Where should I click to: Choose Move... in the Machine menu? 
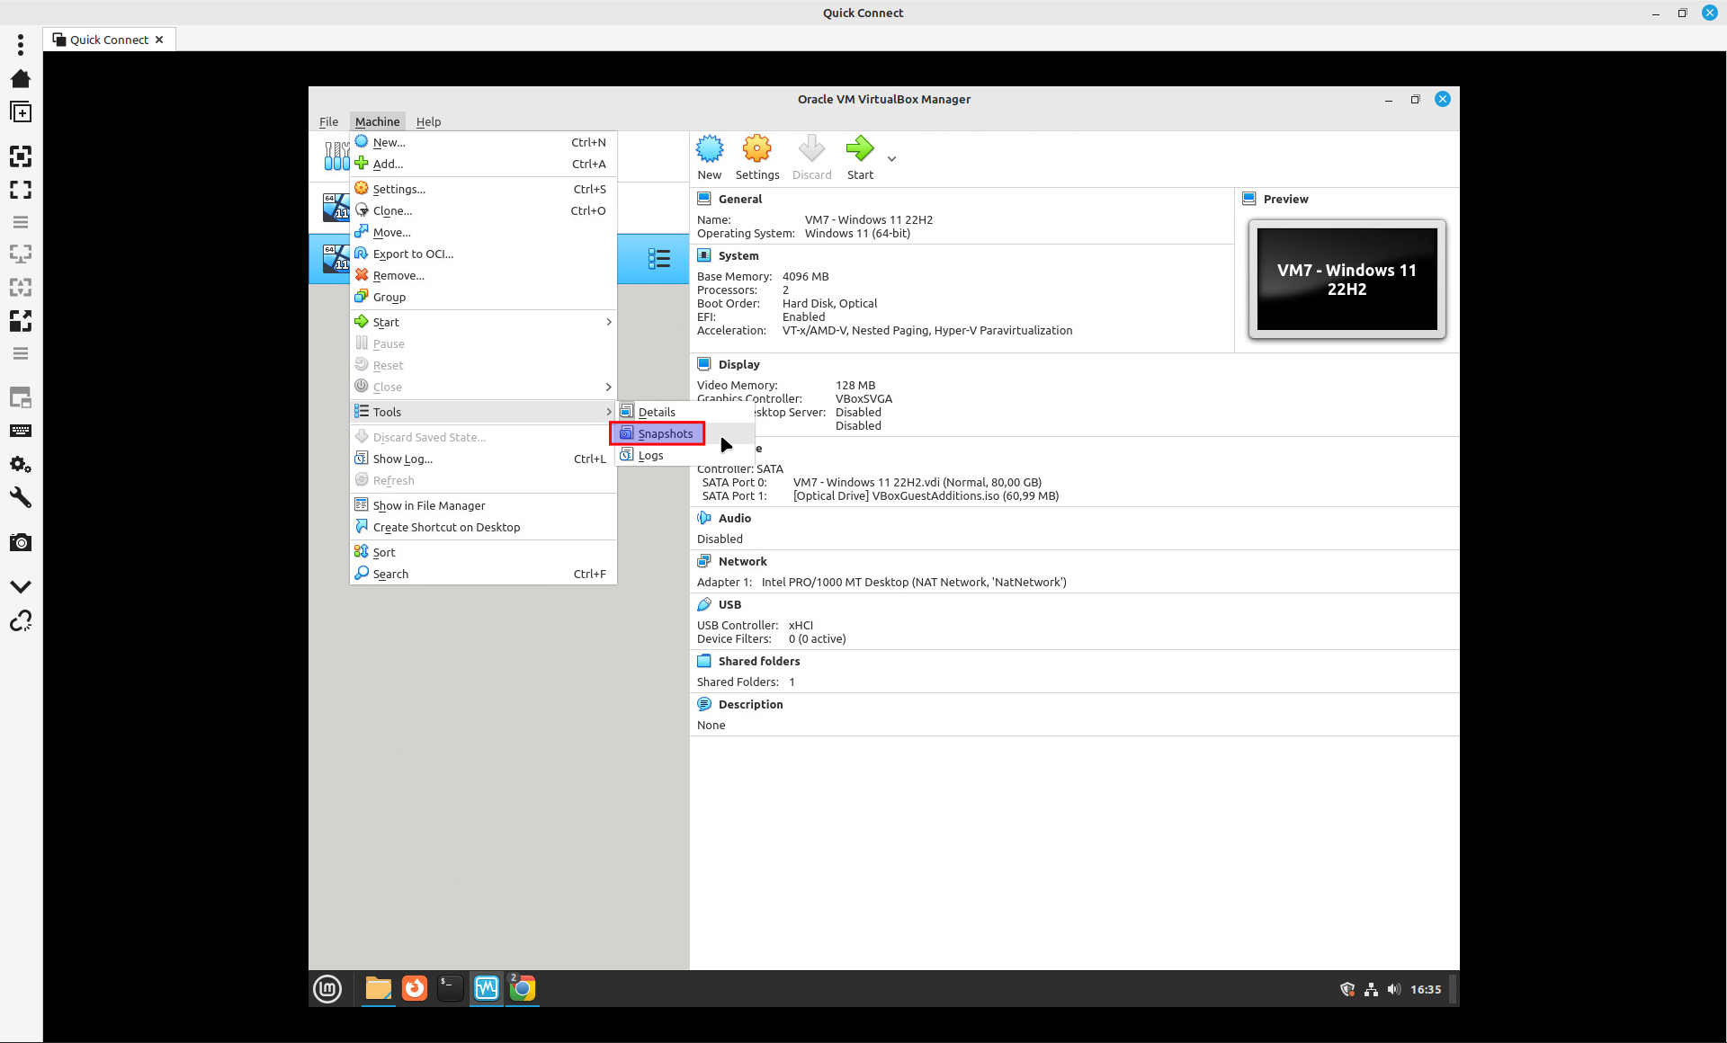tap(483, 232)
